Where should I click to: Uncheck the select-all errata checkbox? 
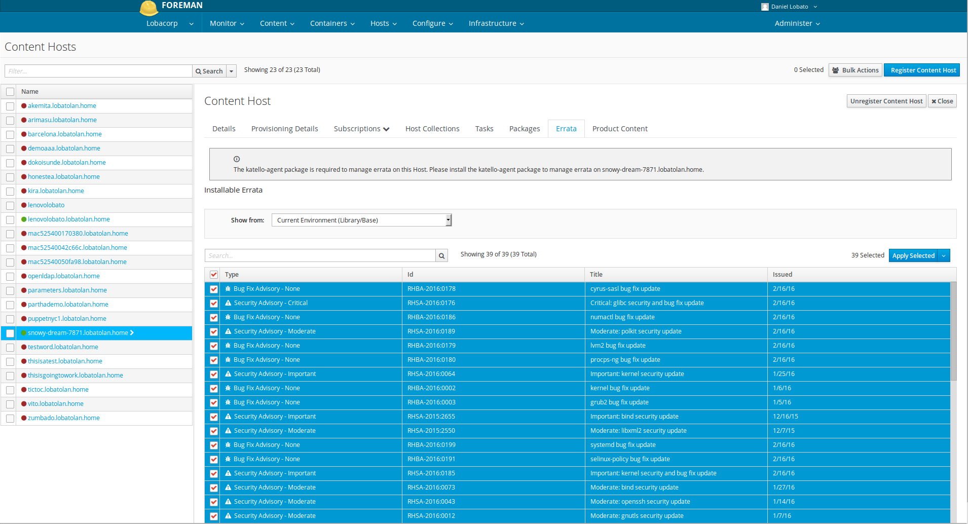point(214,275)
